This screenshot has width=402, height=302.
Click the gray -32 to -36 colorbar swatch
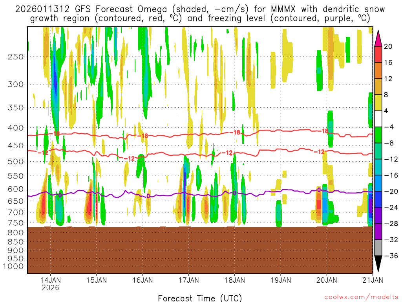378,247
